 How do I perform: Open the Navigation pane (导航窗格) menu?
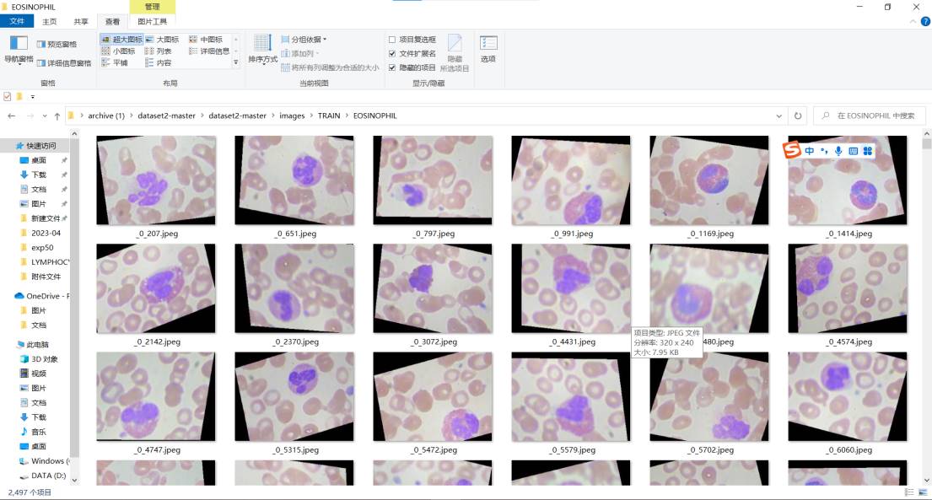pos(19,50)
